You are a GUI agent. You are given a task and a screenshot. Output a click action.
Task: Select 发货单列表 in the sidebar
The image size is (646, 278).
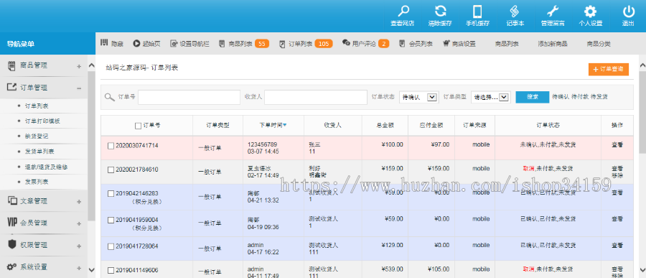[x=39, y=152]
